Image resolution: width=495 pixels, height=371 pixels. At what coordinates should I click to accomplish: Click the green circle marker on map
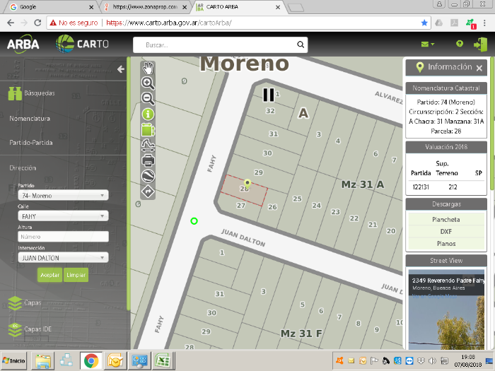click(194, 221)
